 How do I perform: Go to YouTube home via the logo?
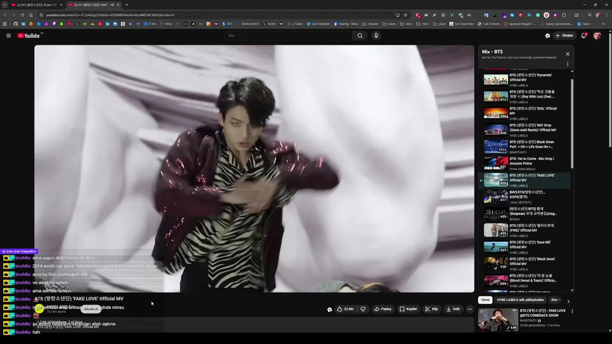(30, 35)
